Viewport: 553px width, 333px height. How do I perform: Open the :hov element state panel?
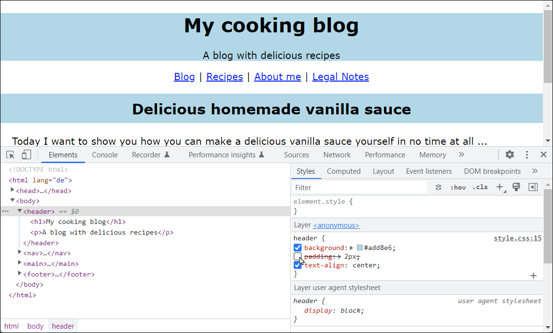point(458,187)
